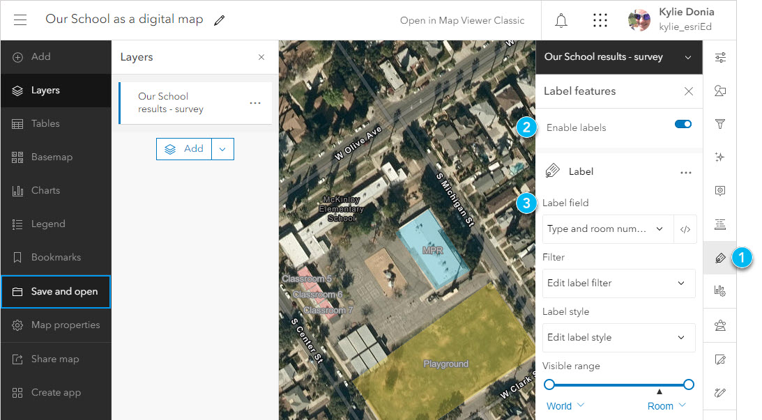Open Create app in sidebar

coord(56,393)
